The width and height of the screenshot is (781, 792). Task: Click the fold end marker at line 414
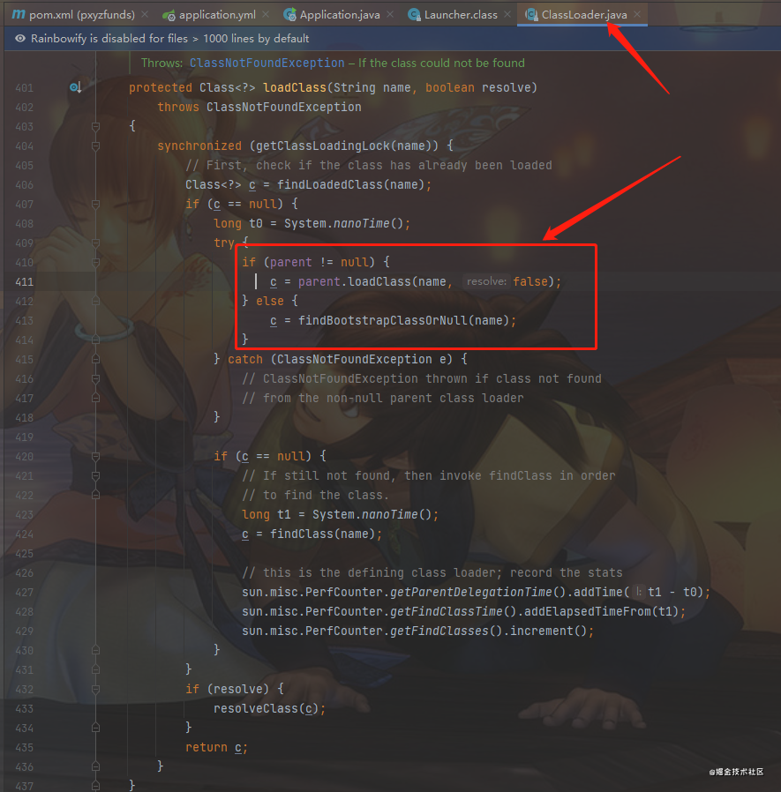click(x=95, y=340)
